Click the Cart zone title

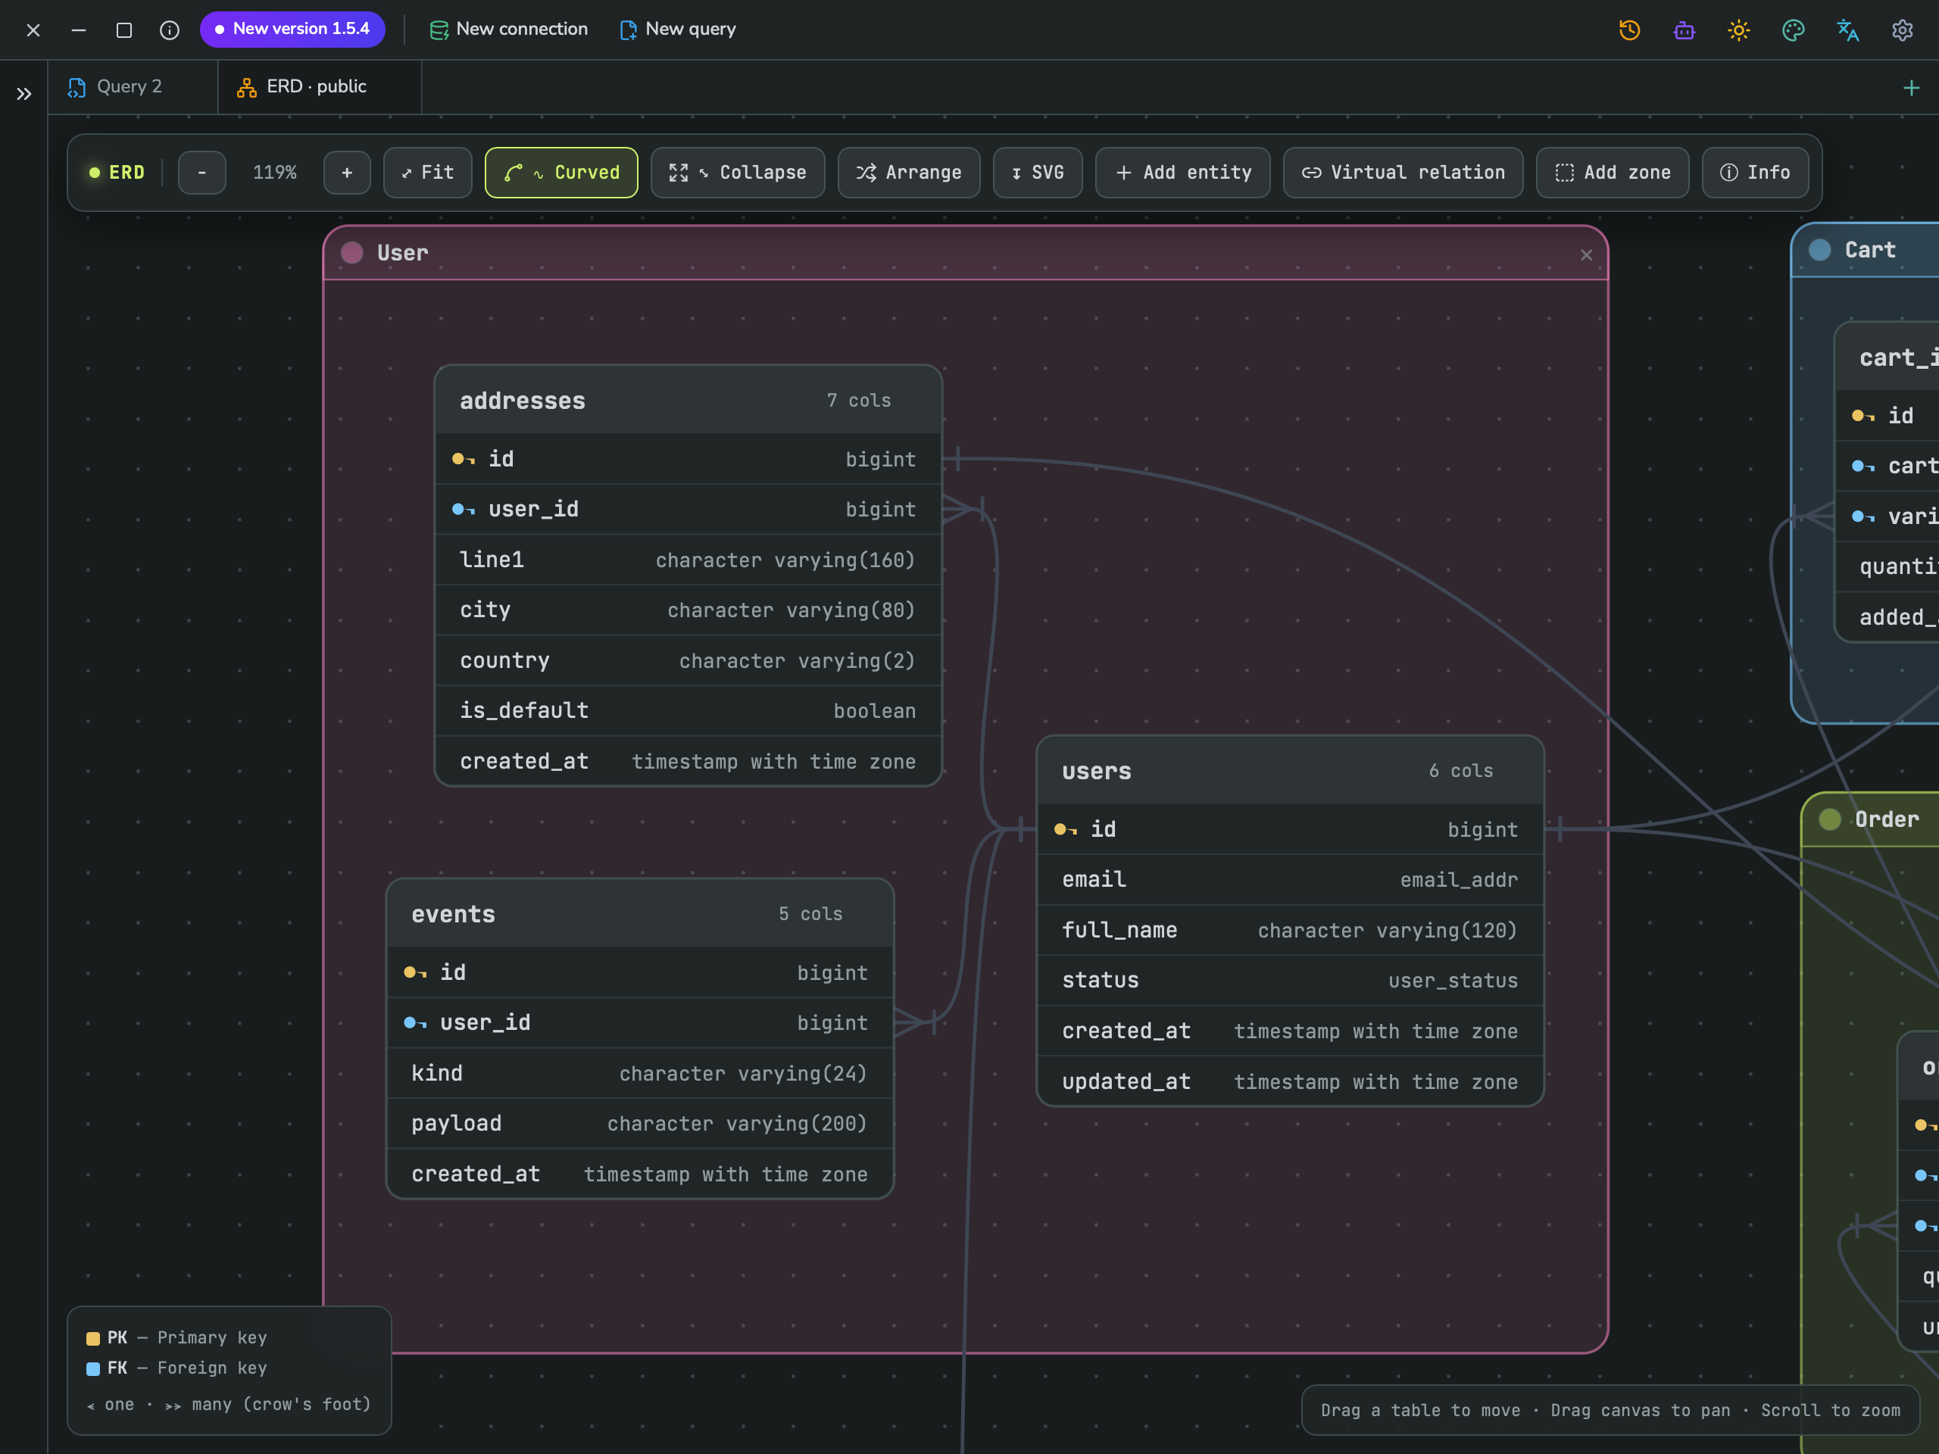tap(1870, 251)
